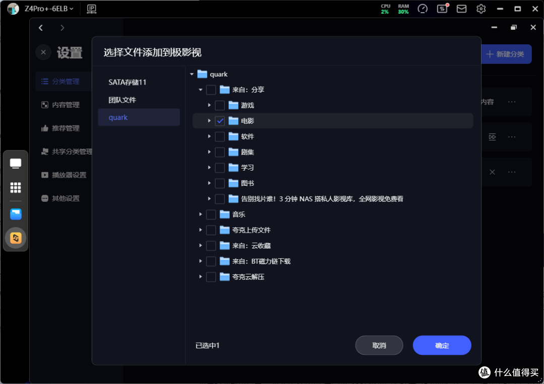Expand the 学习 folder
This screenshot has width=544, height=384.
209,168
